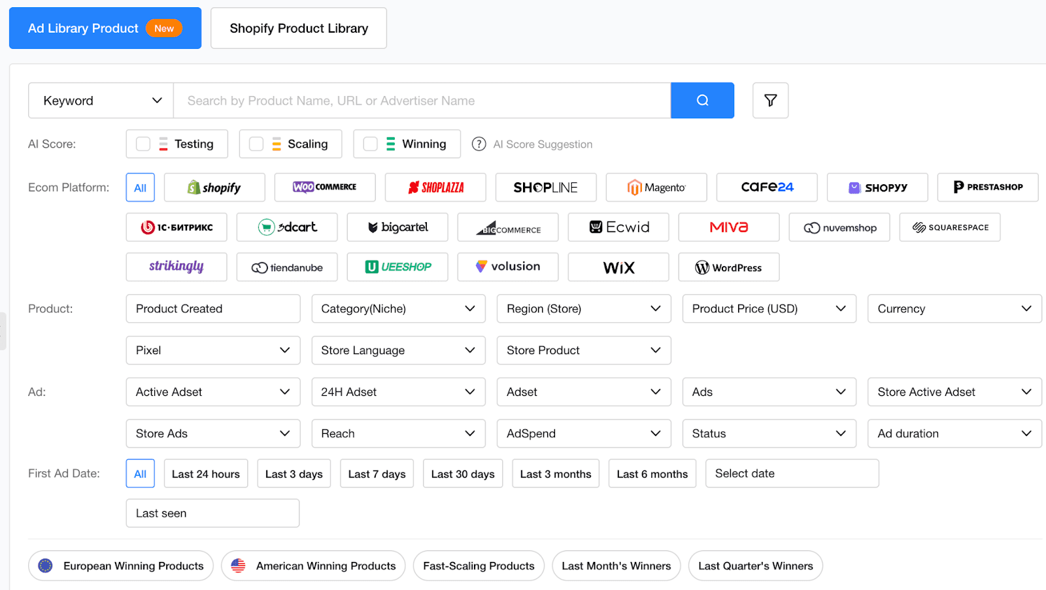Select the Squarespace platform button
The width and height of the screenshot is (1046, 590).
coord(949,227)
